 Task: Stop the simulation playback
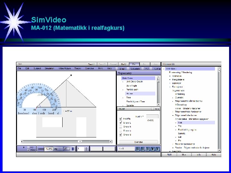[x=153, y=149]
